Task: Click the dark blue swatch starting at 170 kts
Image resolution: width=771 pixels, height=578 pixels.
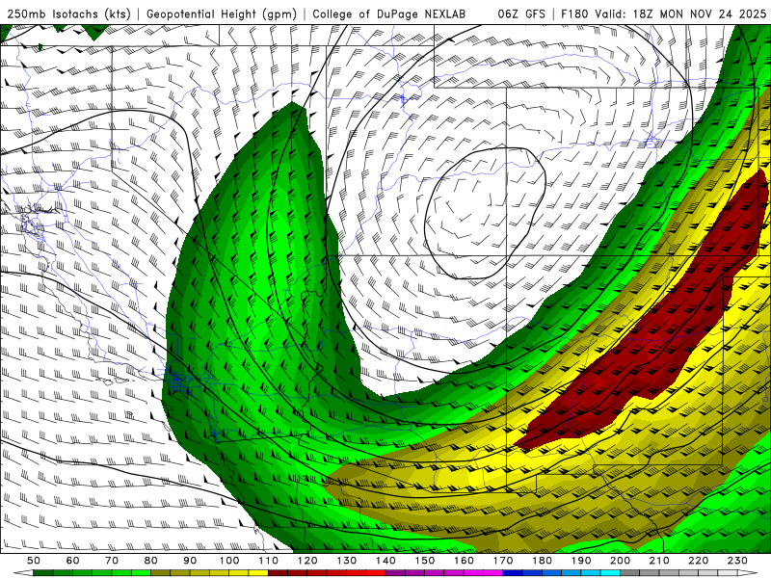Action: [x=513, y=573]
